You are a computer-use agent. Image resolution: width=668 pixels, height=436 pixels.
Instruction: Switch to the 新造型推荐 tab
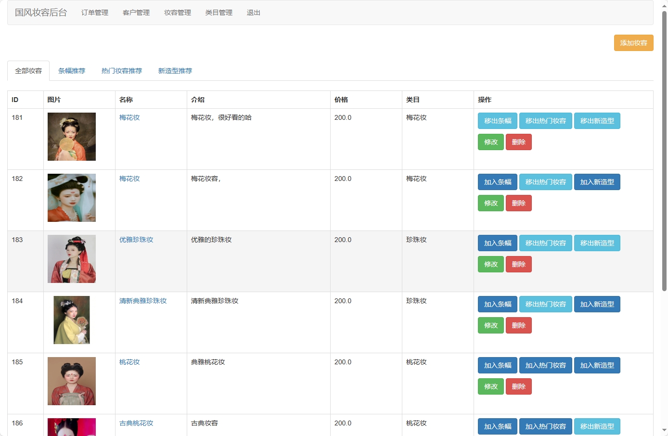(x=175, y=70)
